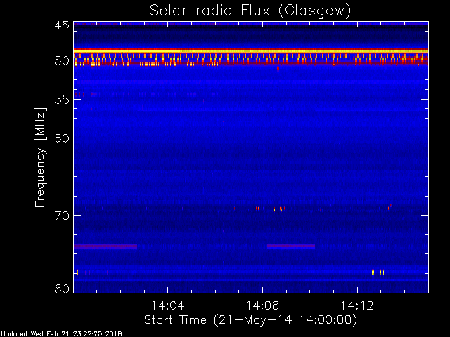This screenshot has height=337, width=450.
Task: Click the 'Solar radio Flux (Glasgow)' title
Action: 250,11
